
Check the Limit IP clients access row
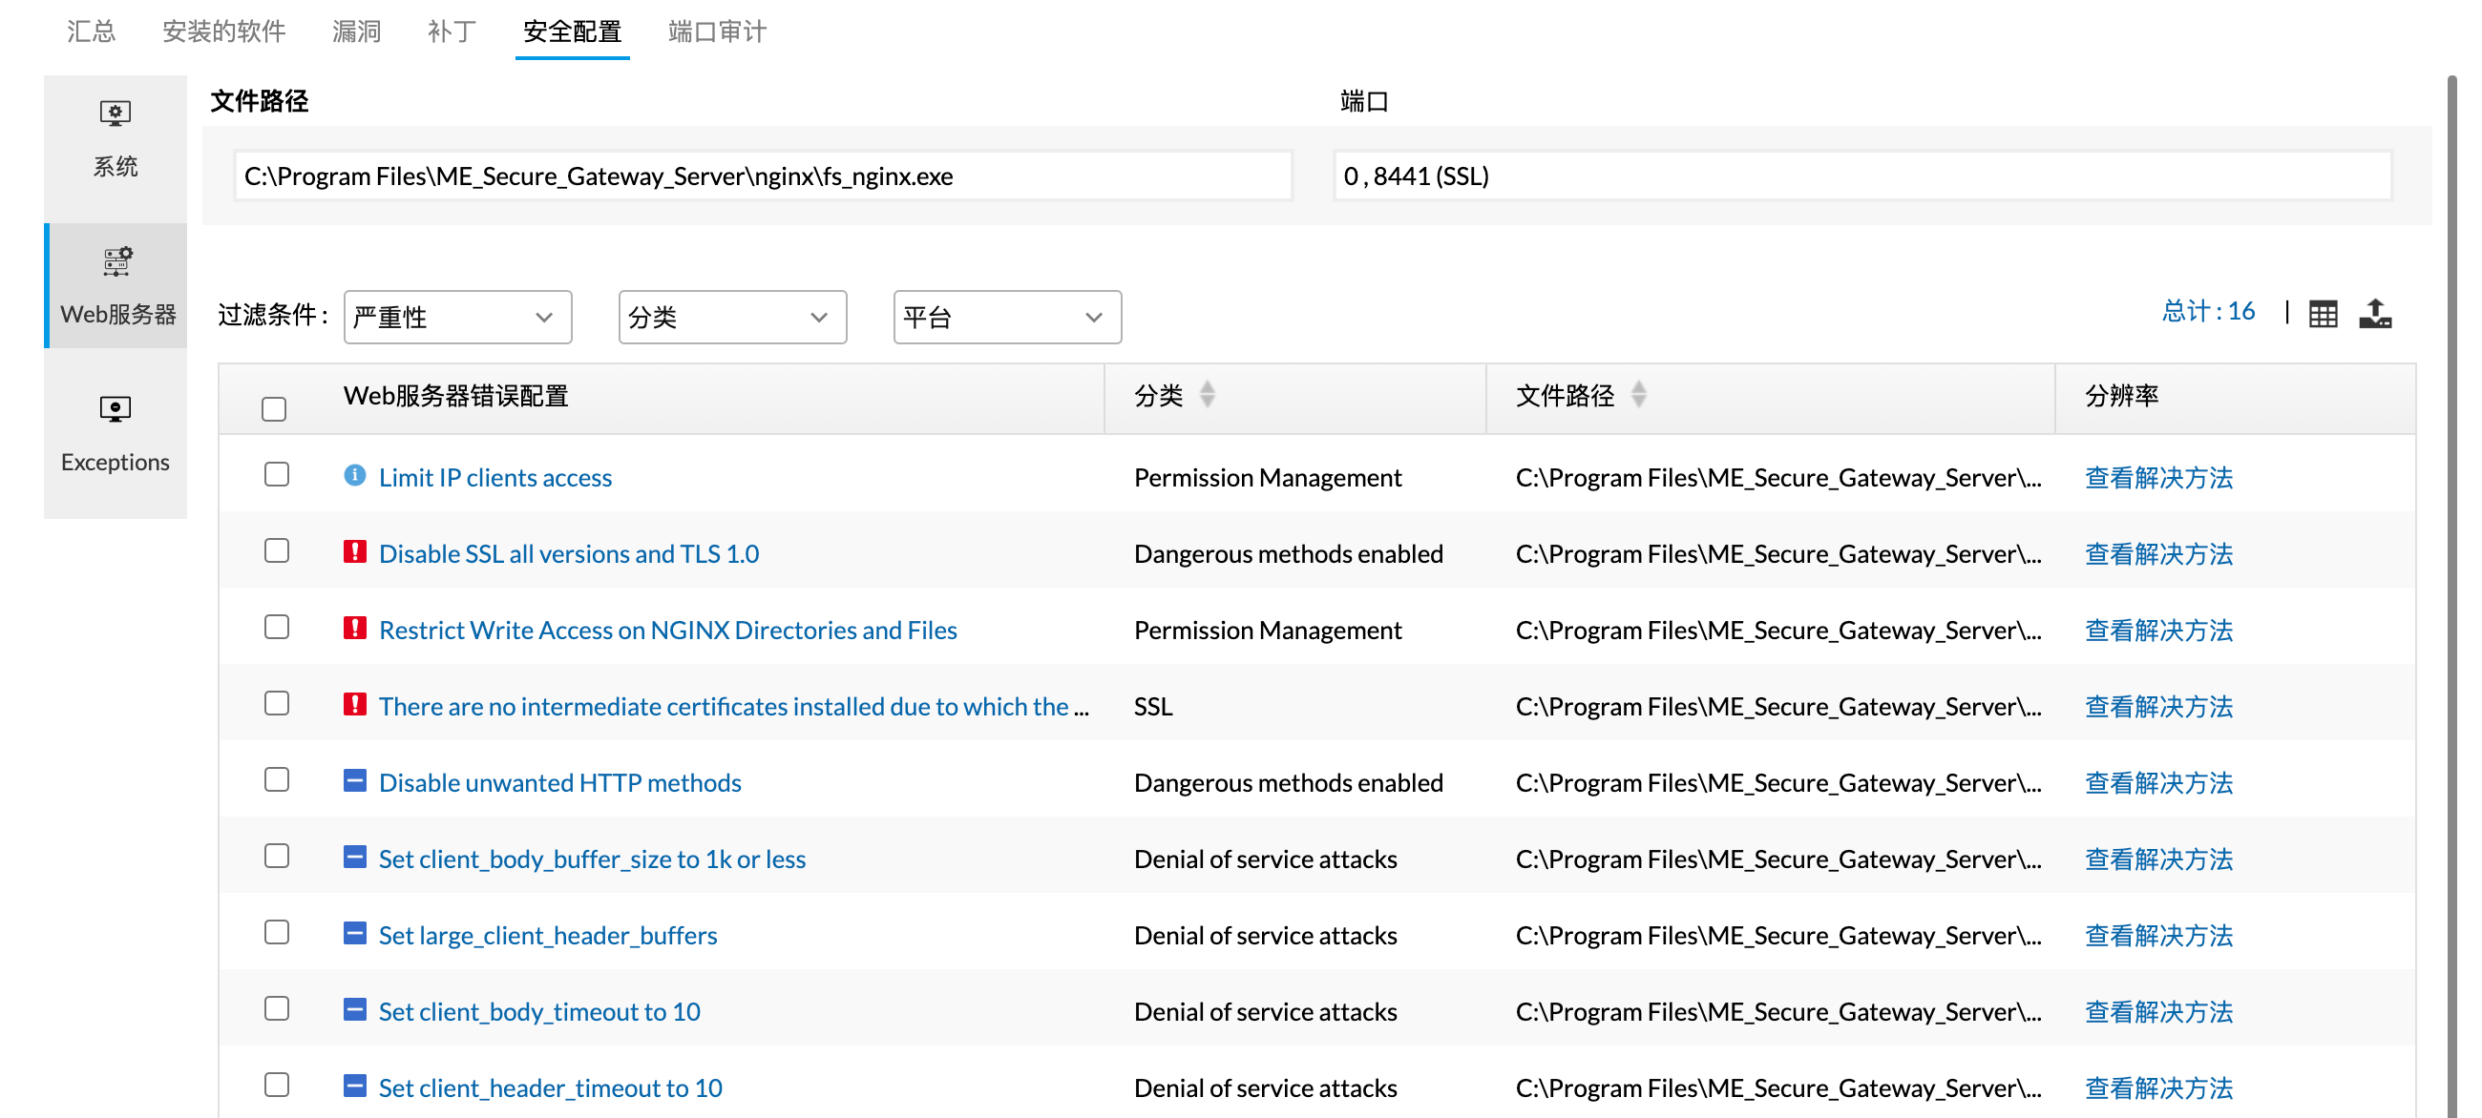(277, 475)
